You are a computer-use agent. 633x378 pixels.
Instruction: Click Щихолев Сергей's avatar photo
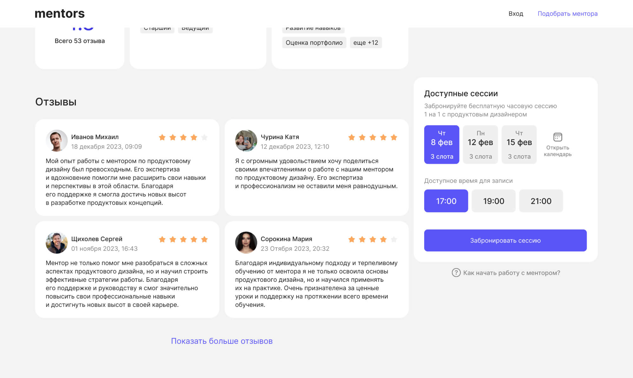point(56,243)
